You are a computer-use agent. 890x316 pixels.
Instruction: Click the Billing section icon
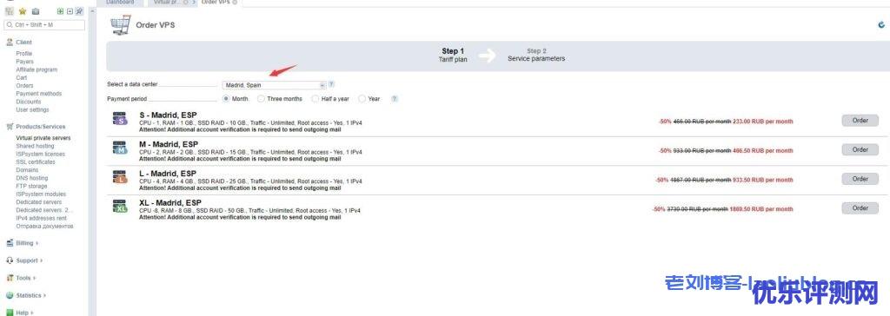coord(10,243)
